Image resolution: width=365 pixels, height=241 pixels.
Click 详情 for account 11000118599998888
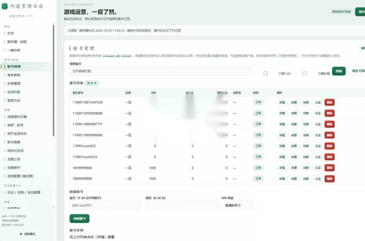point(282,113)
